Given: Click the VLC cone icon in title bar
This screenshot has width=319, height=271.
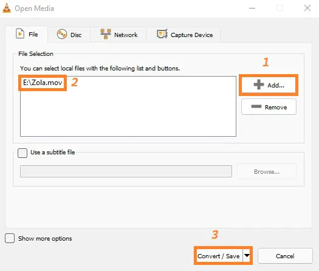Looking at the screenshot, I should click(7, 8).
